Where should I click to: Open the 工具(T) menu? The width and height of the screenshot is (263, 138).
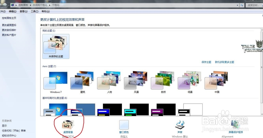(34, 11)
